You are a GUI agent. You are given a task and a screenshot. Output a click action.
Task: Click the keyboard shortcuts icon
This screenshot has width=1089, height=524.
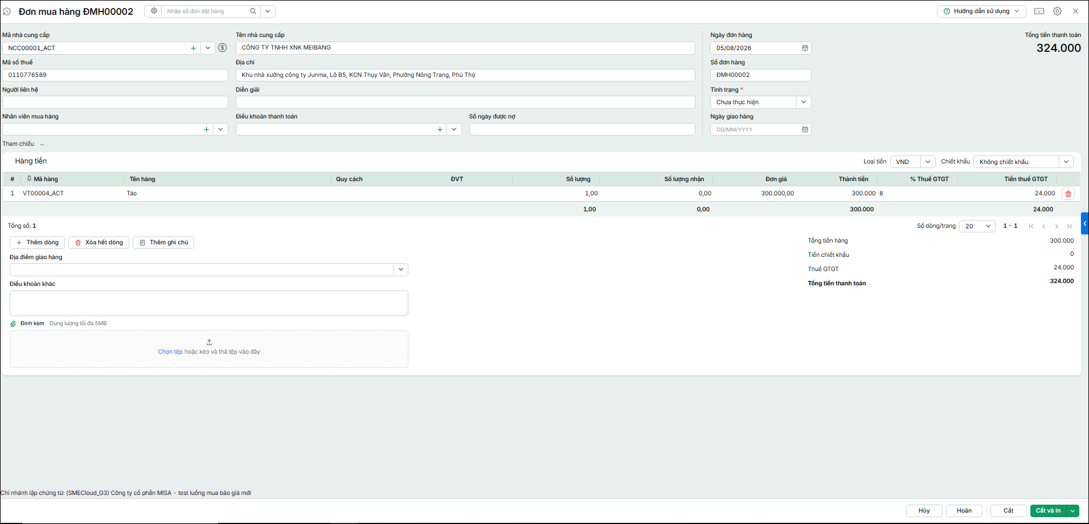(1039, 11)
